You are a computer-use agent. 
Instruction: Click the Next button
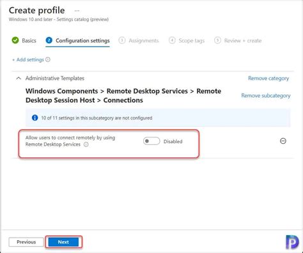[63, 242]
